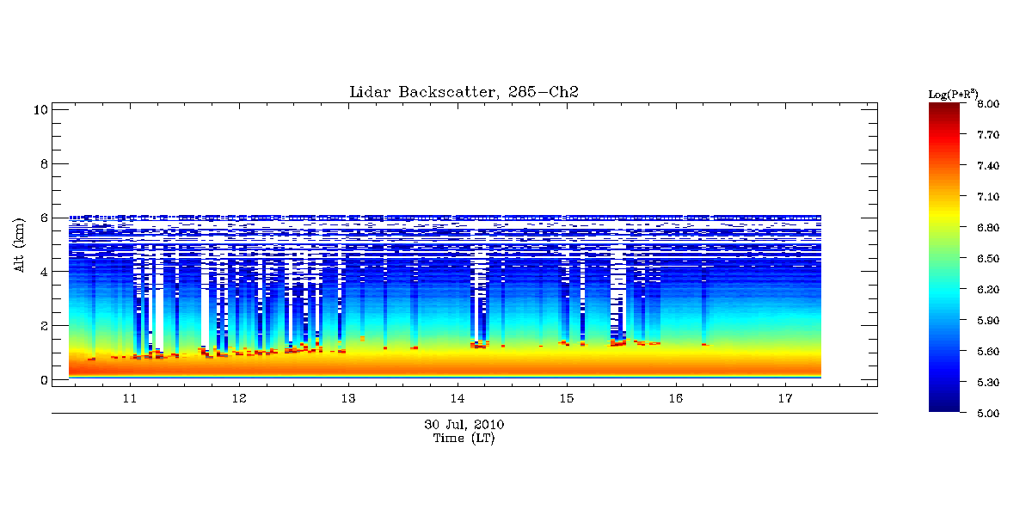1032x516 pixels.
Task: Click the altitude tick label "6"
Action: [x=42, y=218]
